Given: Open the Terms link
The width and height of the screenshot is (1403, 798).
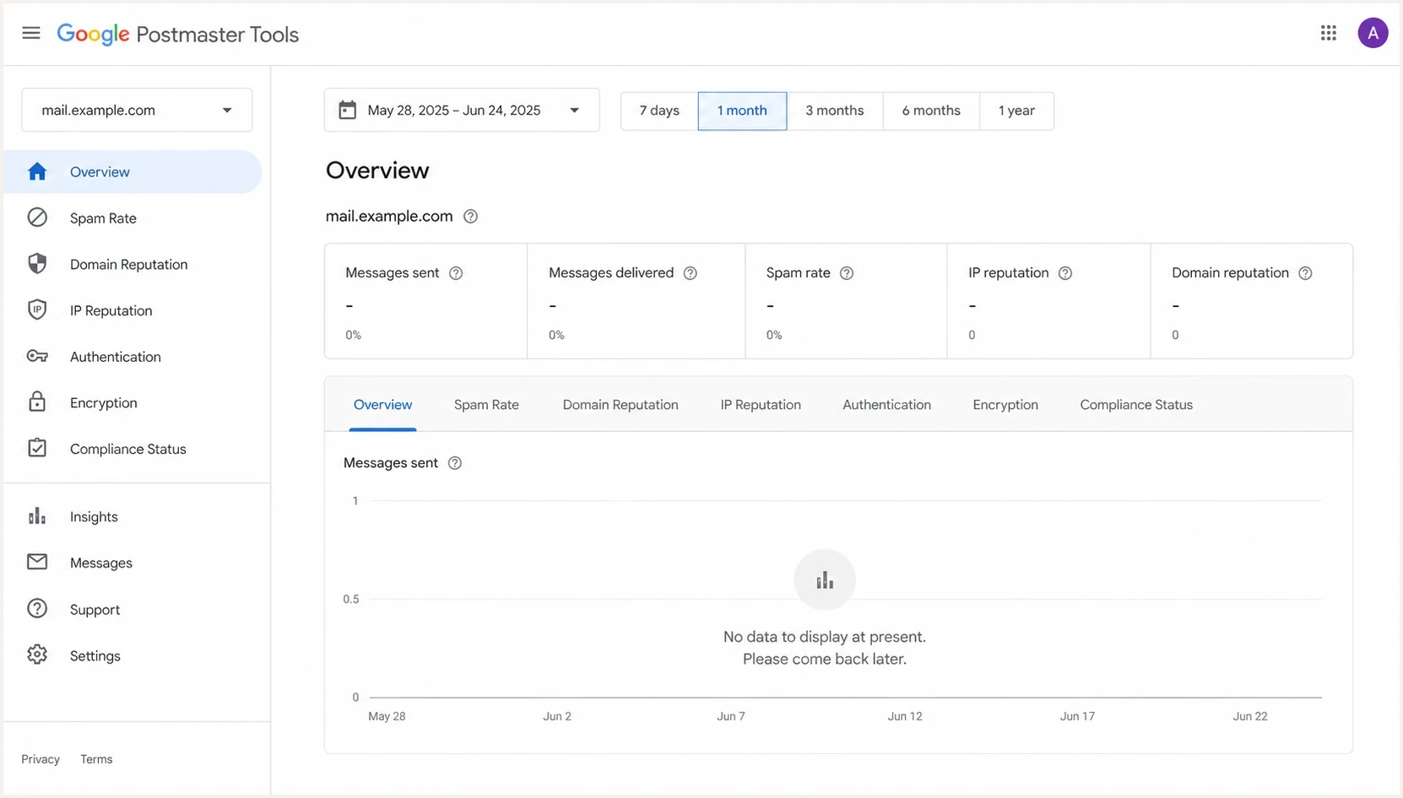Looking at the screenshot, I should click(96, 759).
